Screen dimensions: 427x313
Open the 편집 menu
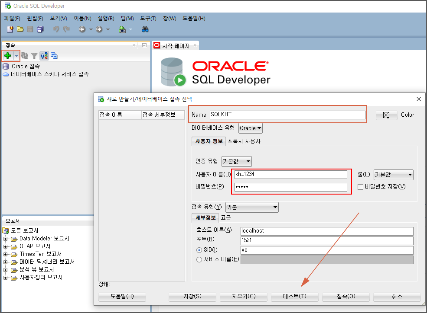click(x=35, y=19)
